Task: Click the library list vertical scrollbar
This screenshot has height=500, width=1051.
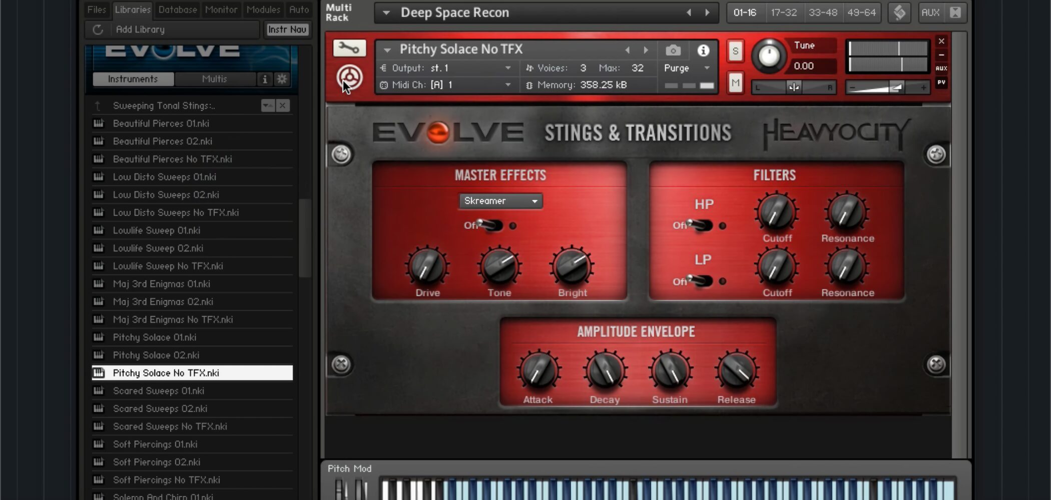Action: point(305,238)
